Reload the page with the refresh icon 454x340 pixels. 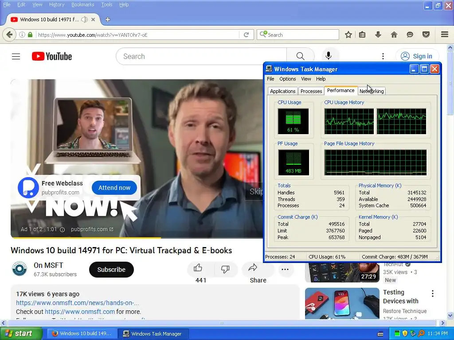tap(247, 35)
